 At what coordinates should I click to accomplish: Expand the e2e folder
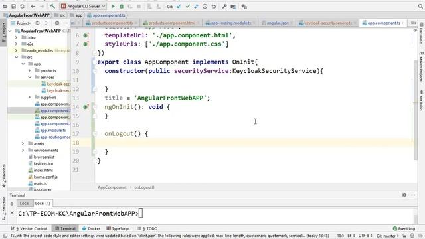[x=16, y=44]
